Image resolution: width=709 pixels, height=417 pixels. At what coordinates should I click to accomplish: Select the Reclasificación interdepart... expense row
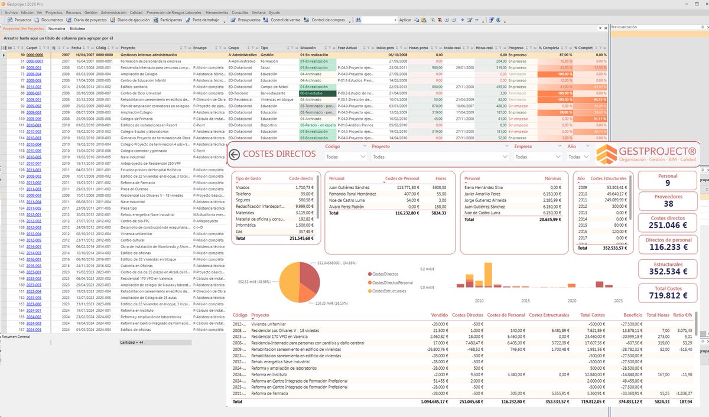[x=274, y=206]
